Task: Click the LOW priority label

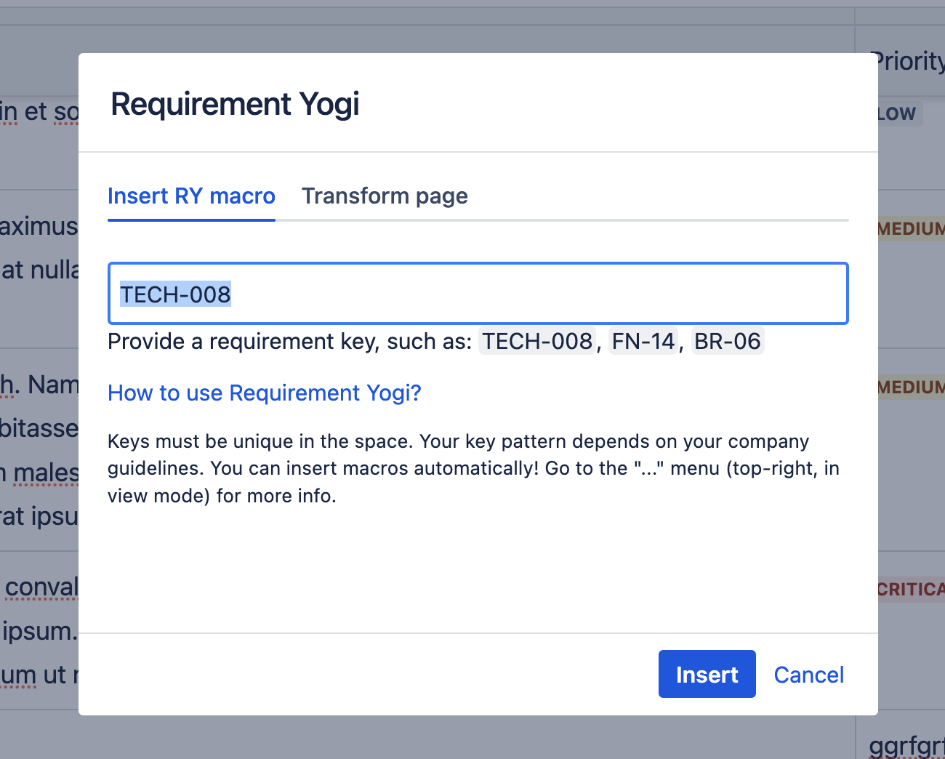Action: point(896,113)
